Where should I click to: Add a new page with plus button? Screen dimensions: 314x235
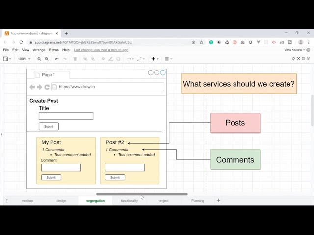click(x=218, y=200)
